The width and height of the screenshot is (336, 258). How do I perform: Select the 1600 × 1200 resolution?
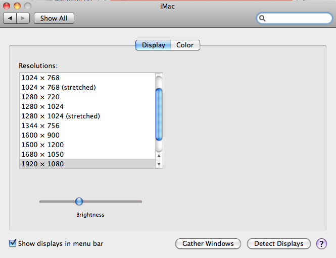click(87, 145)
